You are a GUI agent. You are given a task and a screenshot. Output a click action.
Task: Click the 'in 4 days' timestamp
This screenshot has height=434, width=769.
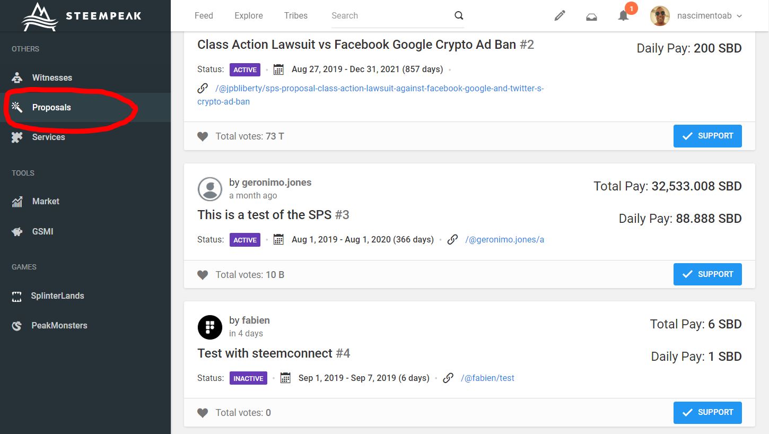tap(246, 333)
